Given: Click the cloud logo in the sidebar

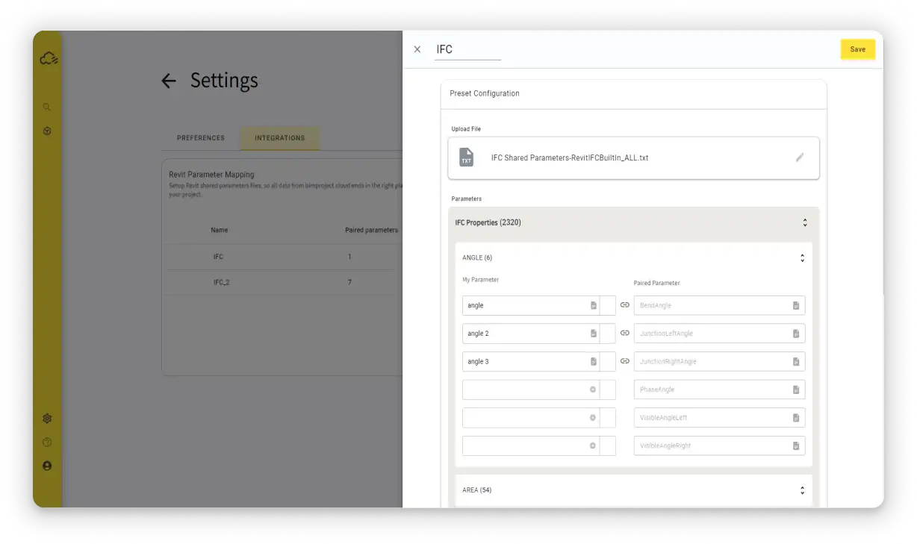Looking at the screenshot, I should (x=49, y=58).
